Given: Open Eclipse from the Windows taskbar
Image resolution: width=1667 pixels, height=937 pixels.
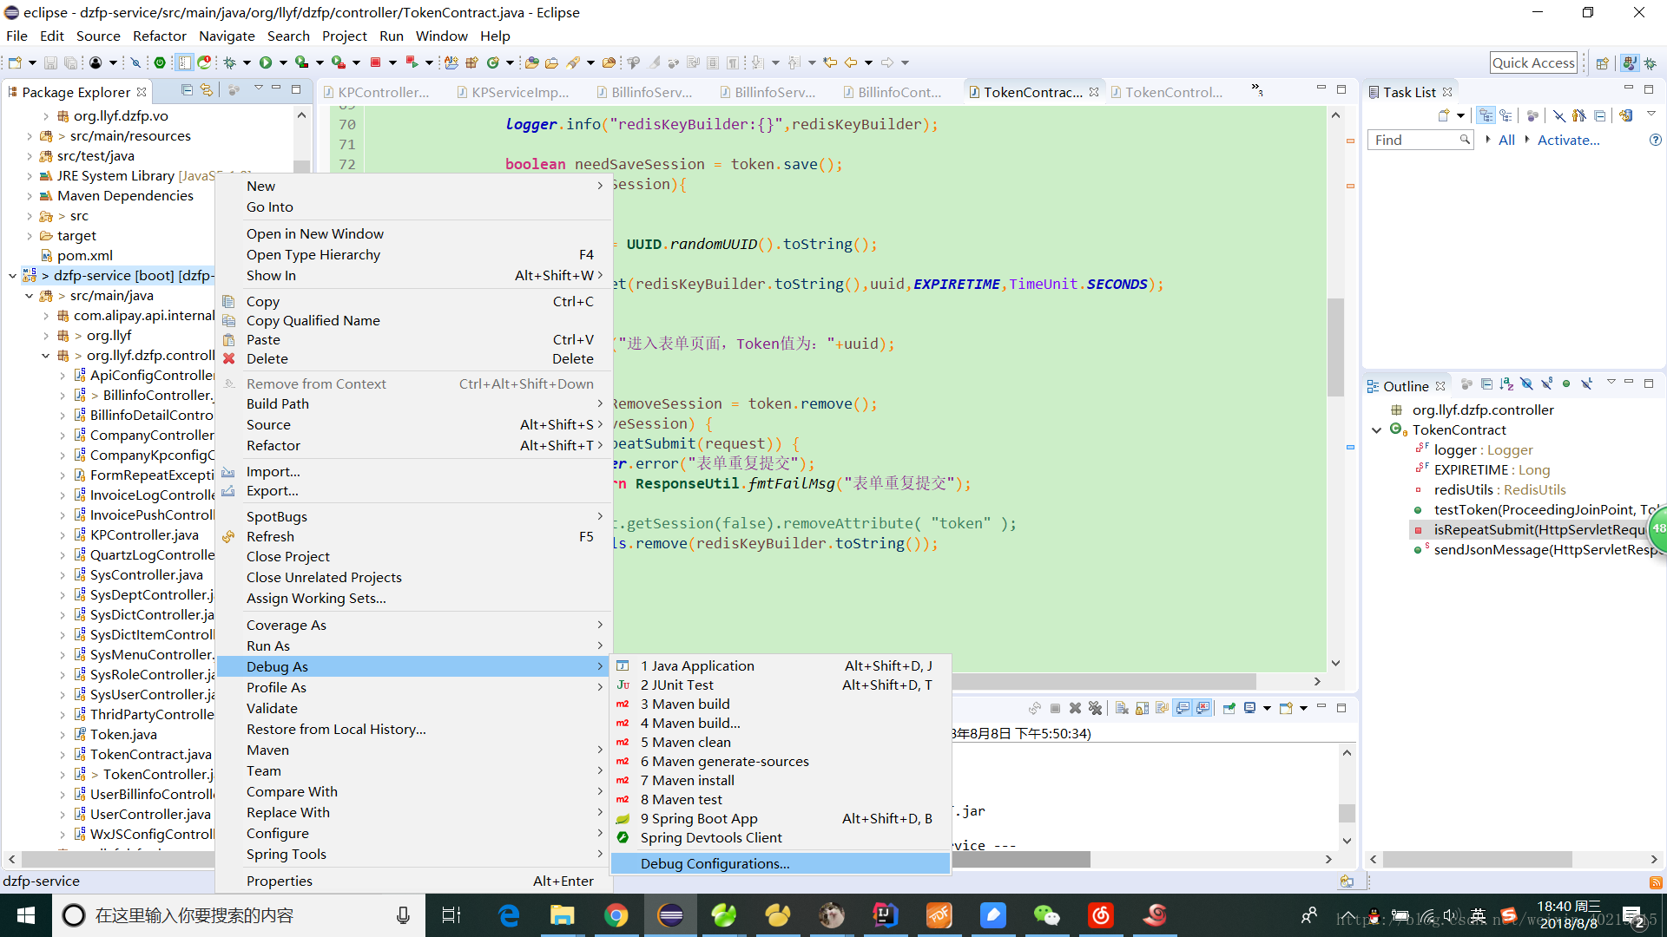Looking at the screenshot, I should (670, 915).
